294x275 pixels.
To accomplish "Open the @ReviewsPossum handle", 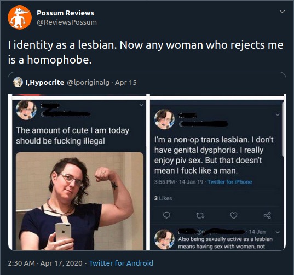I will pos(67,22).
